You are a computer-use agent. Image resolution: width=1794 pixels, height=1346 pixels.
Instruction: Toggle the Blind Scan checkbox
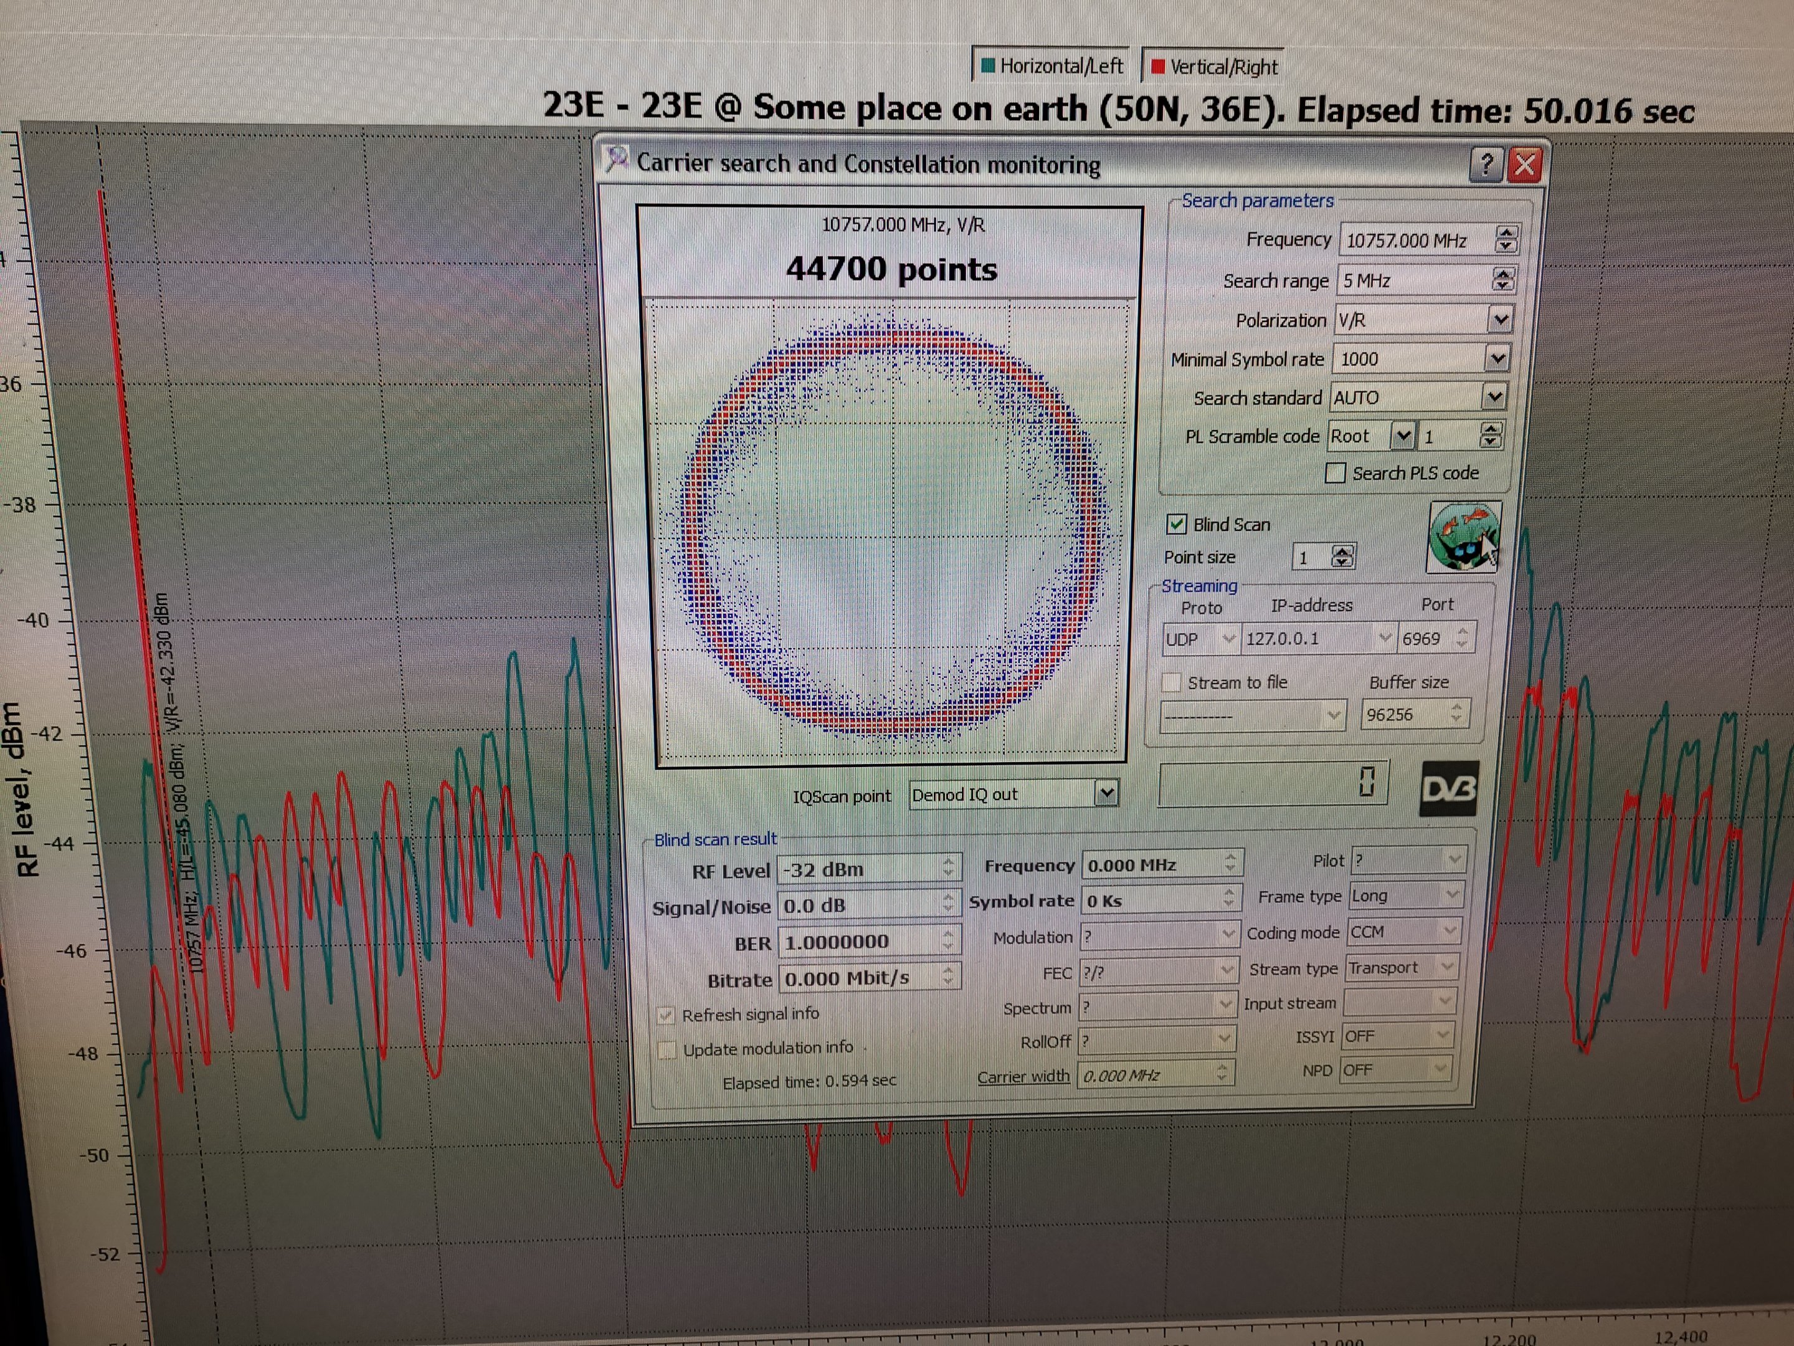1177,524
